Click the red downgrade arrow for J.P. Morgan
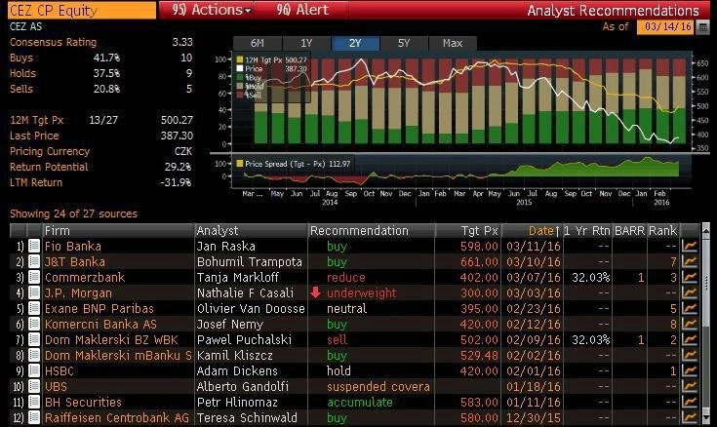 click(x=315, y=292)
